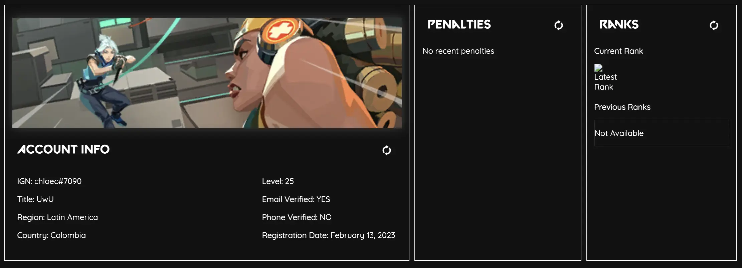
Task: Click the Title UwU line
Action: point(35,199)
